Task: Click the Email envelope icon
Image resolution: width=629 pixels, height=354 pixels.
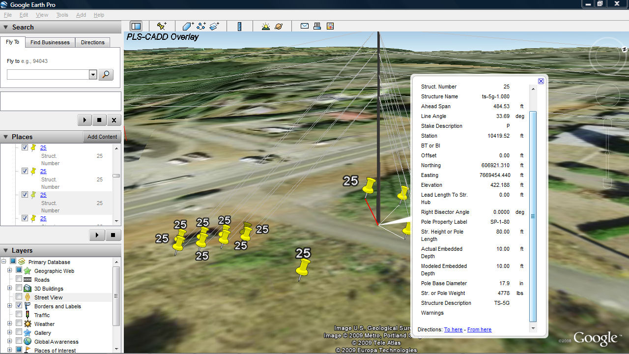Action: 305,26
